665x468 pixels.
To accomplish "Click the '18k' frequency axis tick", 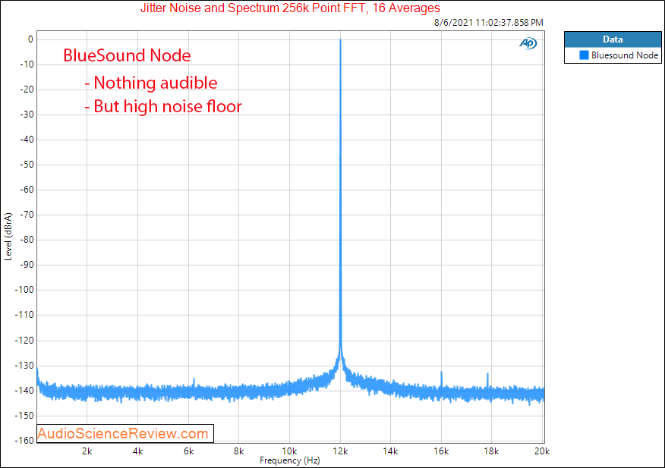I will (x=492, y=451).
